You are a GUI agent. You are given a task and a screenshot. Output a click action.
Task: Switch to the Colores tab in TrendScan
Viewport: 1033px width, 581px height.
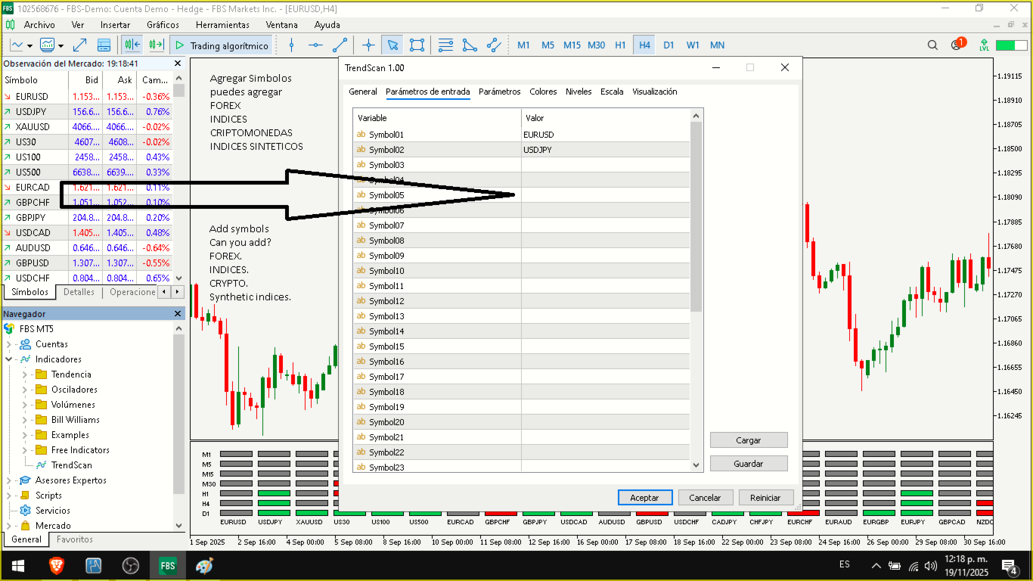coord(543,92)
